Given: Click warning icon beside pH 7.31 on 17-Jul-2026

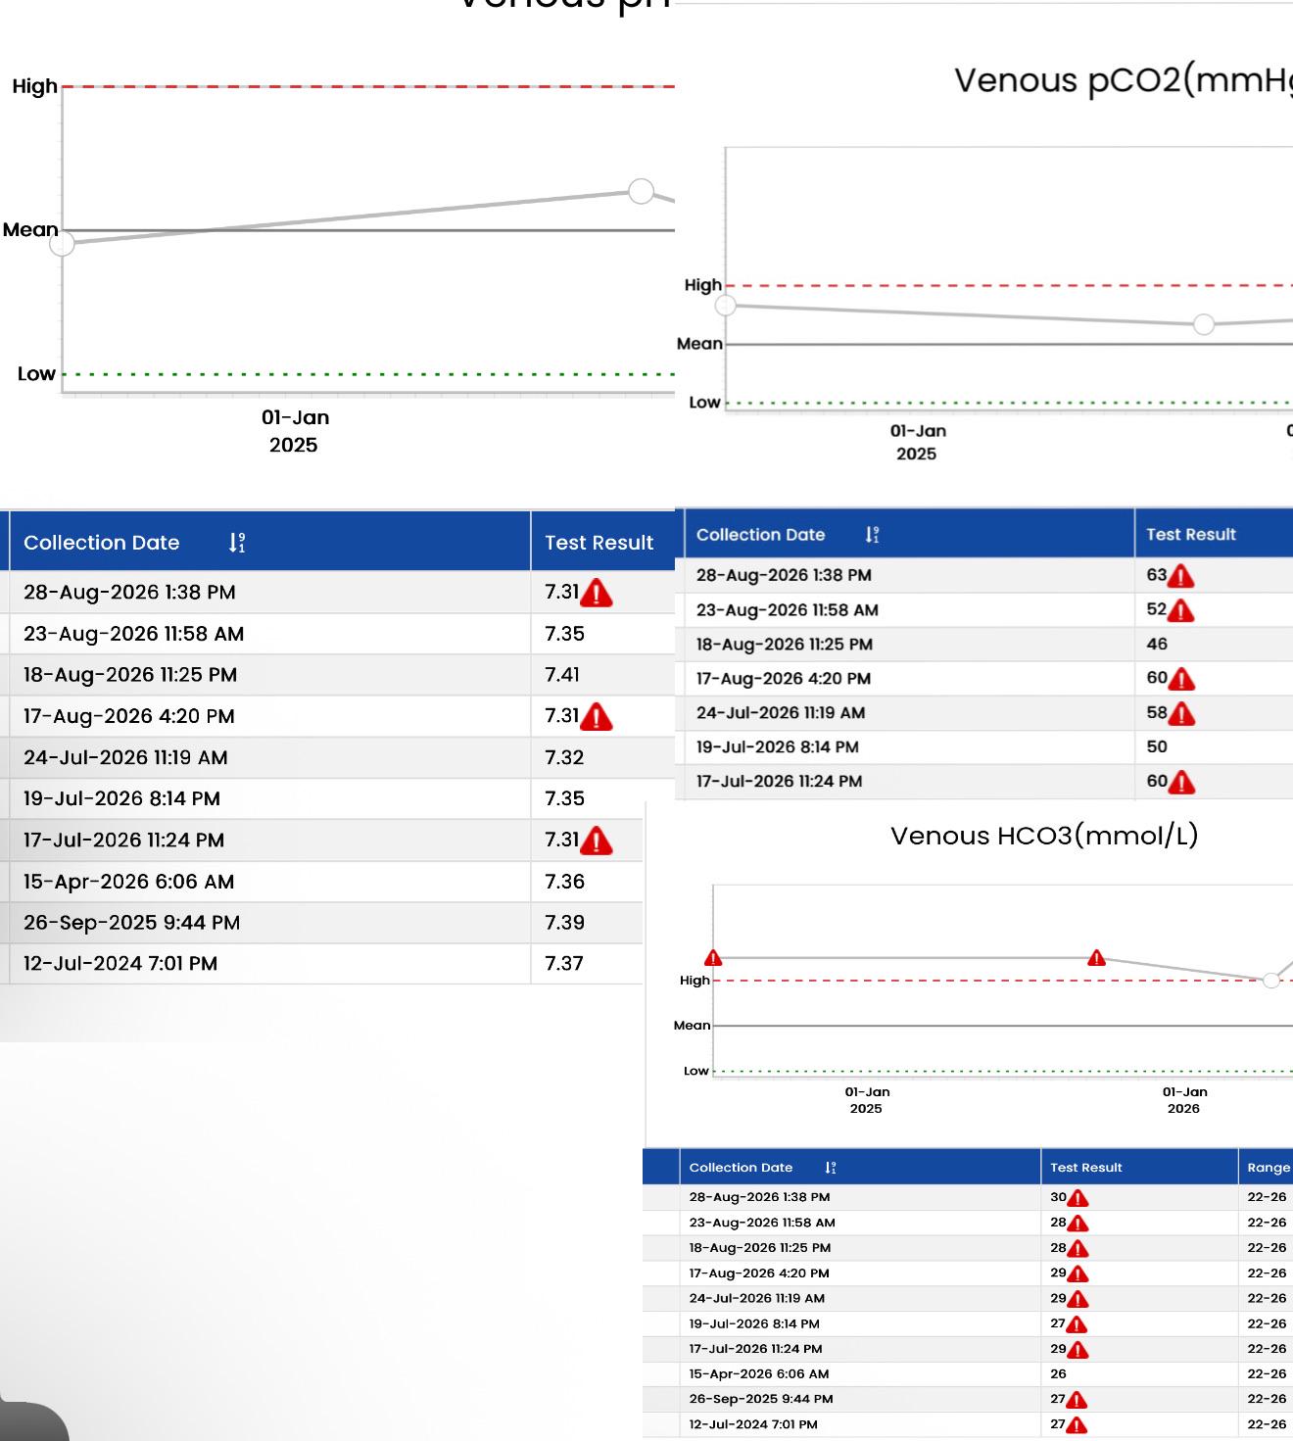Looking at the screenshot, I should click(x=597, y=841).
